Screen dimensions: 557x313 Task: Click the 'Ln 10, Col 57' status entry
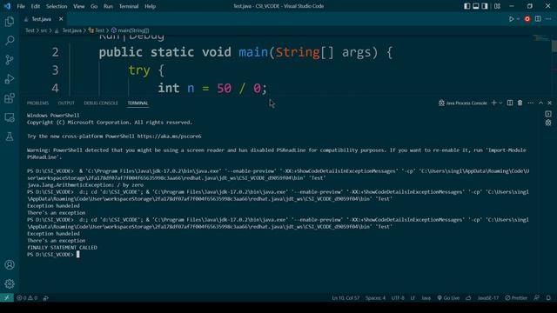(x=346, y=297)
